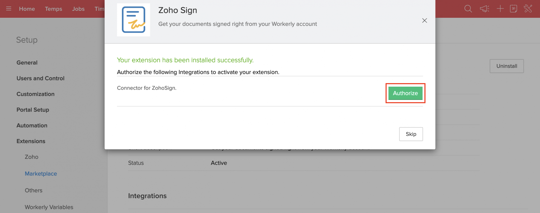Expand Users and Control section
Viewport: 540px width, 213px height.
40,78
